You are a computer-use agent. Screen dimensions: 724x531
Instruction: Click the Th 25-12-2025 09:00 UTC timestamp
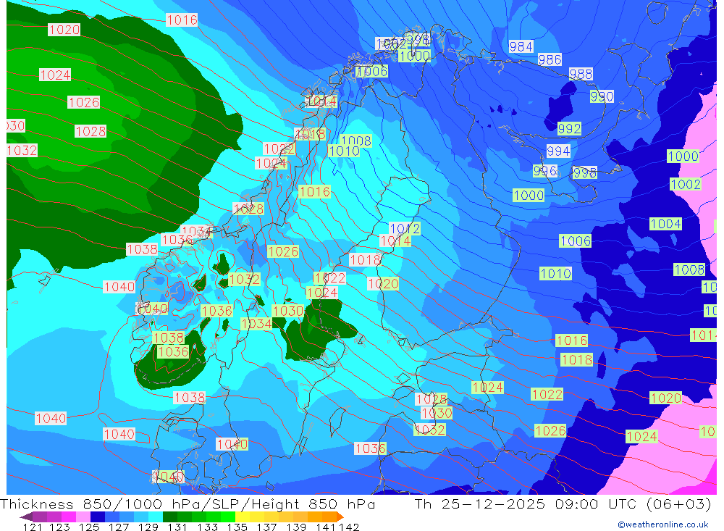click(563, 503)
